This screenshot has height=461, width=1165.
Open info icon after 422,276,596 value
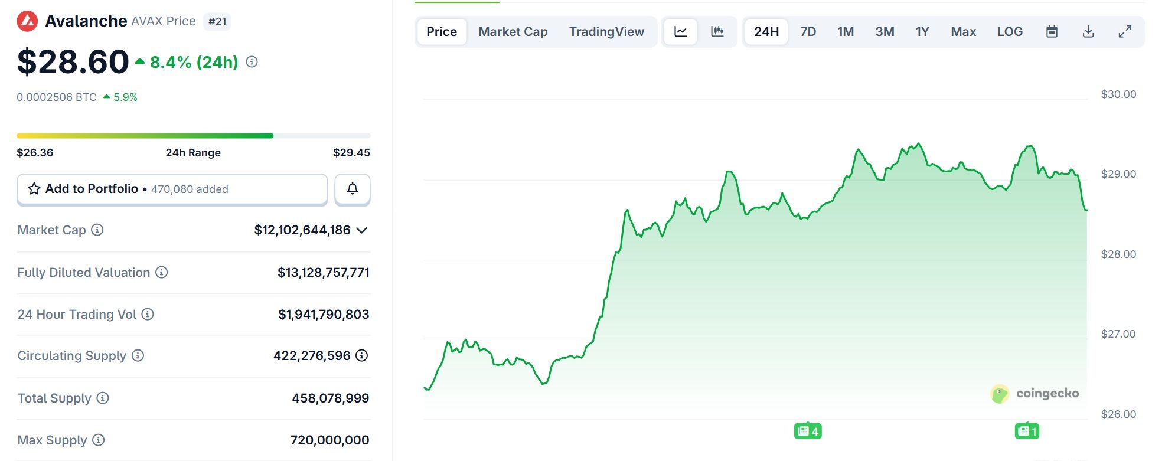click(362, 356)
